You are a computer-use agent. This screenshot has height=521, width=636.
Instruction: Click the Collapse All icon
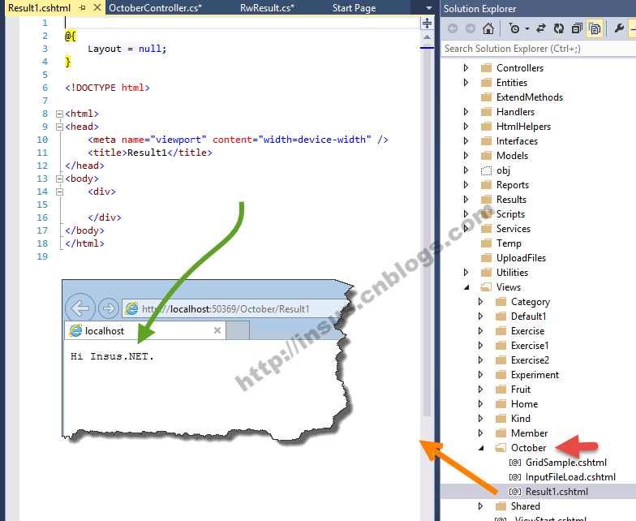(577, 28)
